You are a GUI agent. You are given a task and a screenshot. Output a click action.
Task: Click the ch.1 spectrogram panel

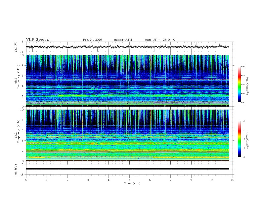tap(128, 81)
